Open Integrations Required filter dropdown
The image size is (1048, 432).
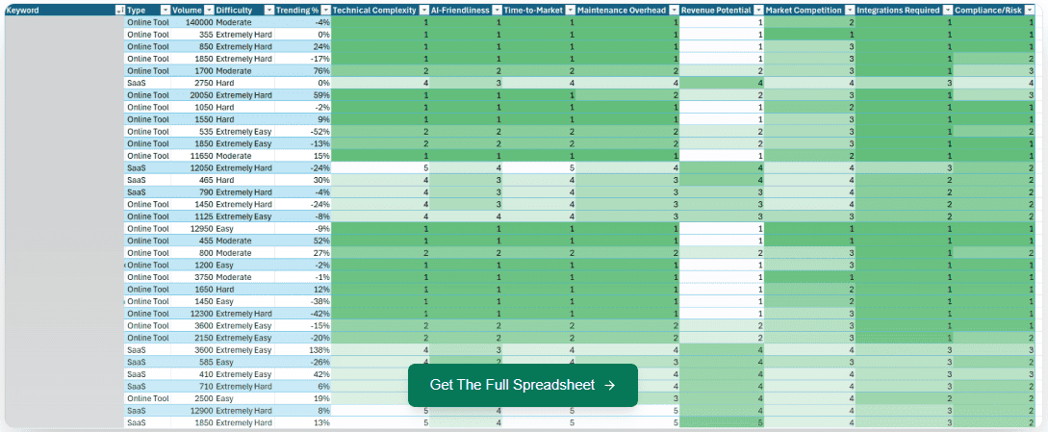coord(947,10)
